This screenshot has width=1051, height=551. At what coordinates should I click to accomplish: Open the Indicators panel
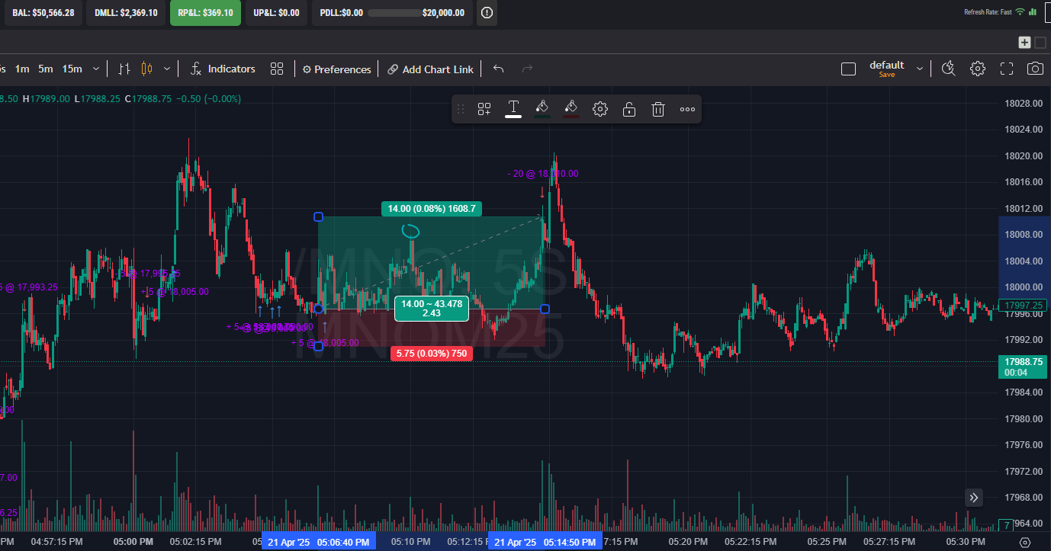pos(223,69)
